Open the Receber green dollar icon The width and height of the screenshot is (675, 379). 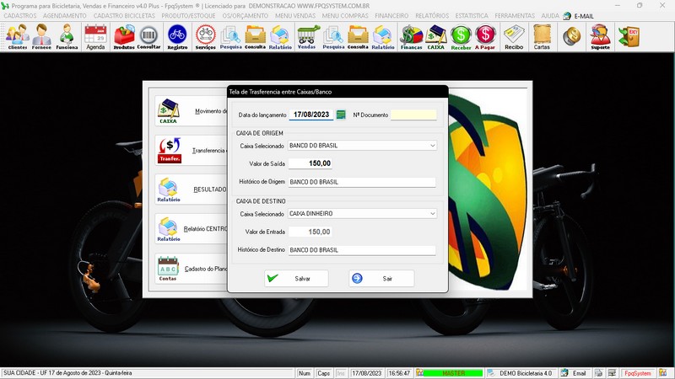pos(461,36)
